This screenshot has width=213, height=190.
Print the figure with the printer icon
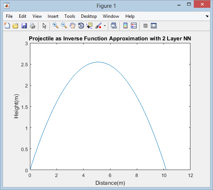click(x=33, y=26)
